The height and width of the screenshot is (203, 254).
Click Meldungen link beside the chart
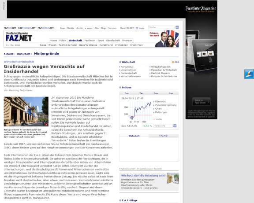pos(161,112)
